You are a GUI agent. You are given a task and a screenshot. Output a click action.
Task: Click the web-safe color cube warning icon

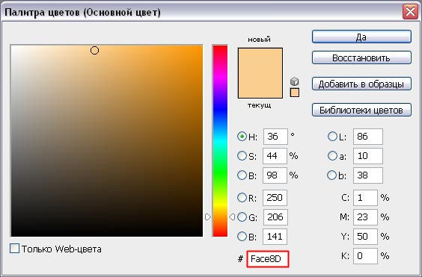[295, 81]
